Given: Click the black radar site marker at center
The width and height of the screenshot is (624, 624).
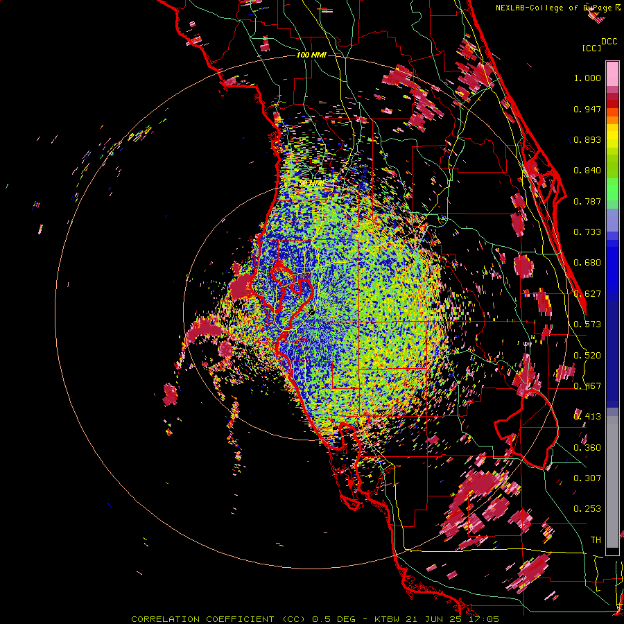Looking at the screenshot, I should [x=313, y=311].
